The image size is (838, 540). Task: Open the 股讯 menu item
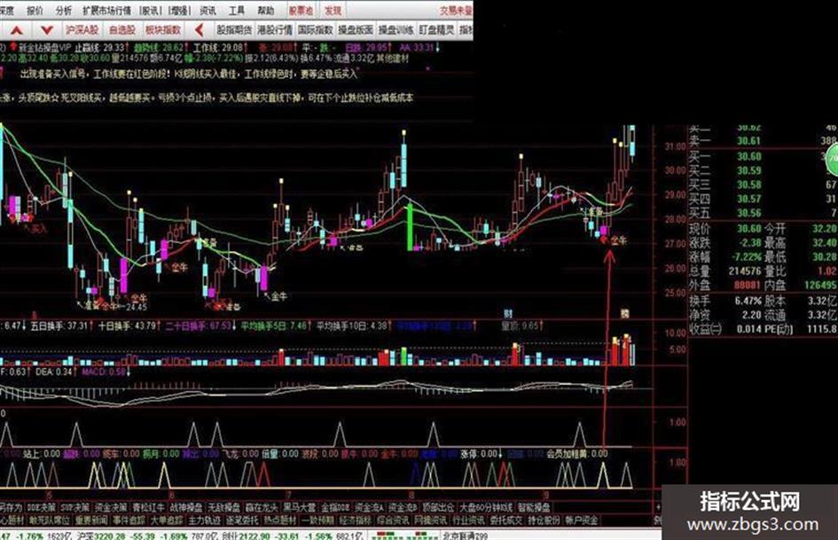pos(150,10)
